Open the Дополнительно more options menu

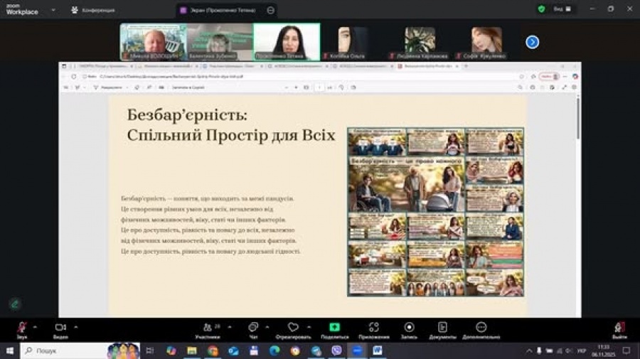481,328
